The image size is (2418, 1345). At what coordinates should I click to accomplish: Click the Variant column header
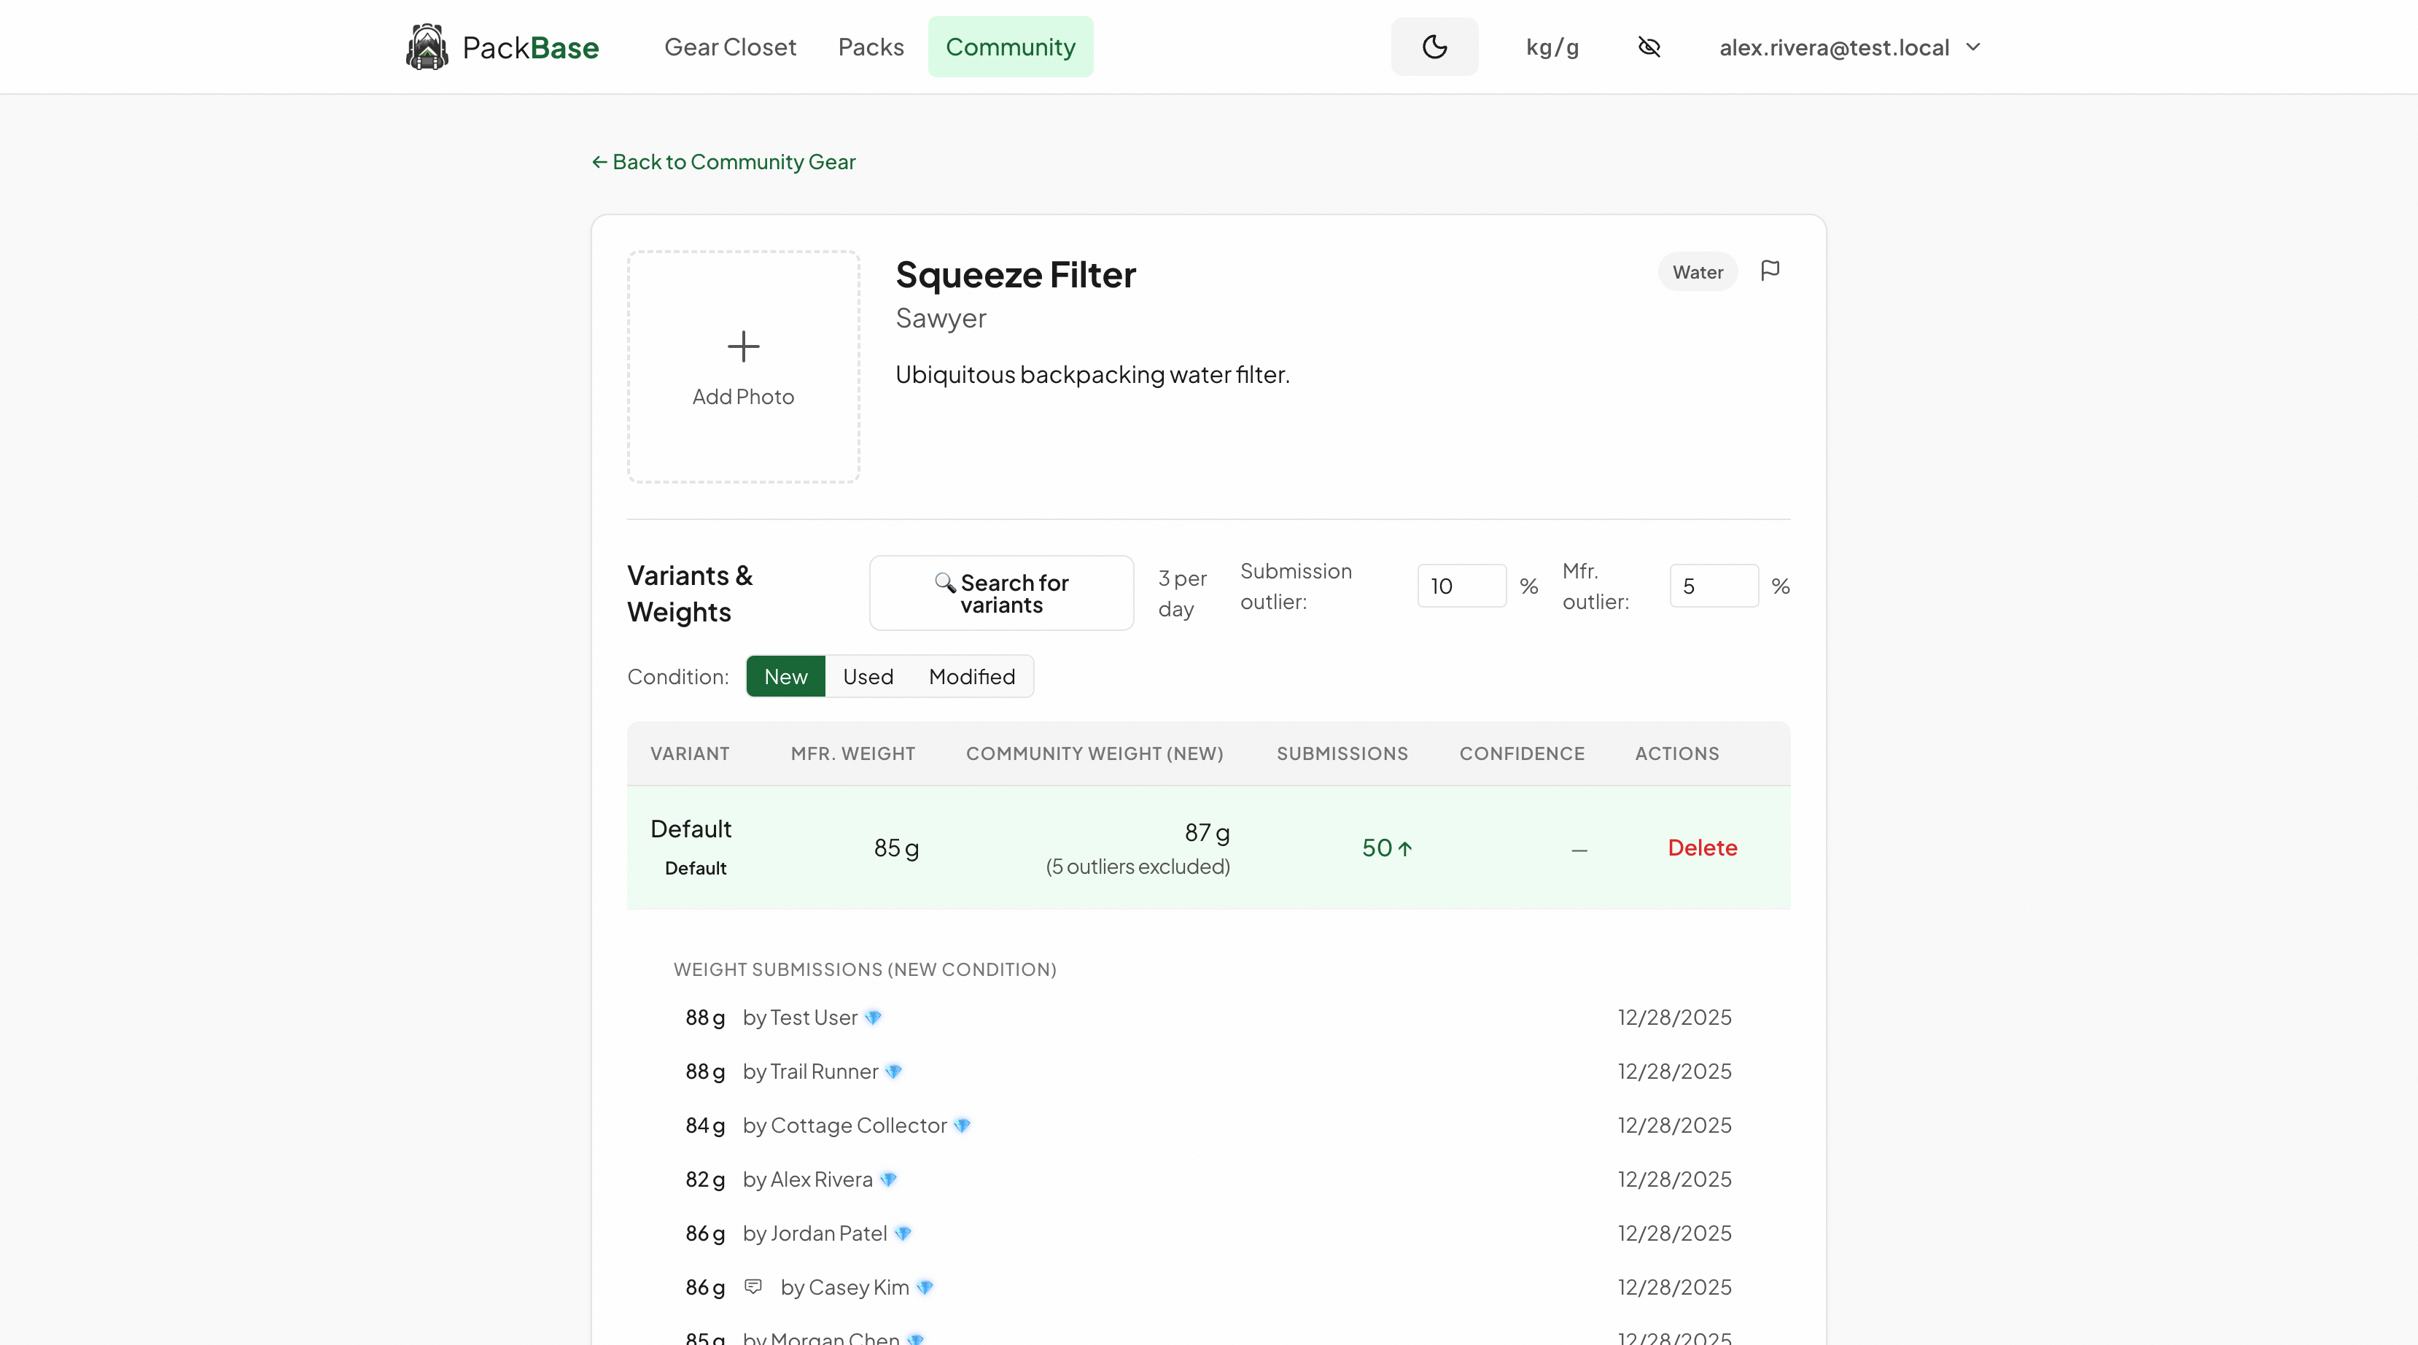690,753
